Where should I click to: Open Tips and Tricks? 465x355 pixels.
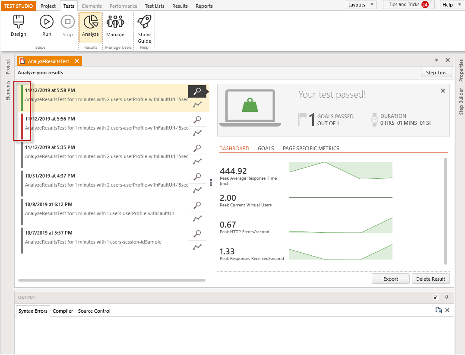[x=408, y=5]
